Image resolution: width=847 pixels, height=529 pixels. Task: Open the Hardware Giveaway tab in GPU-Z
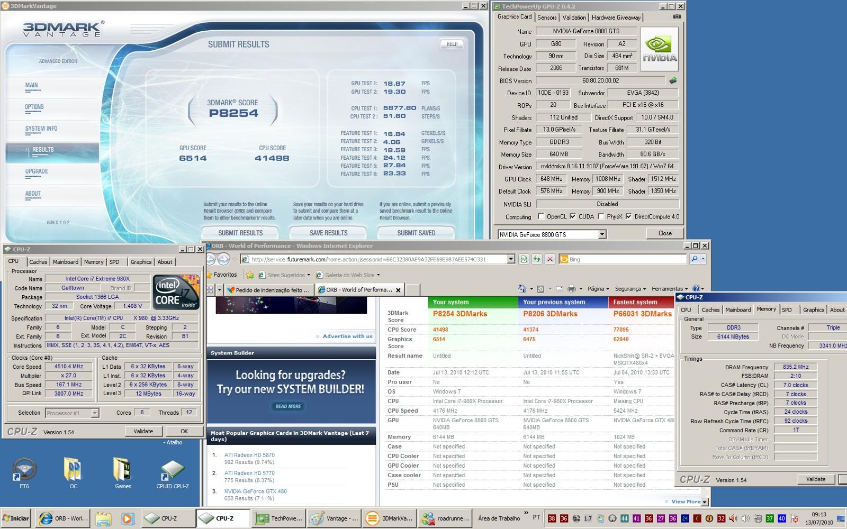616,17
